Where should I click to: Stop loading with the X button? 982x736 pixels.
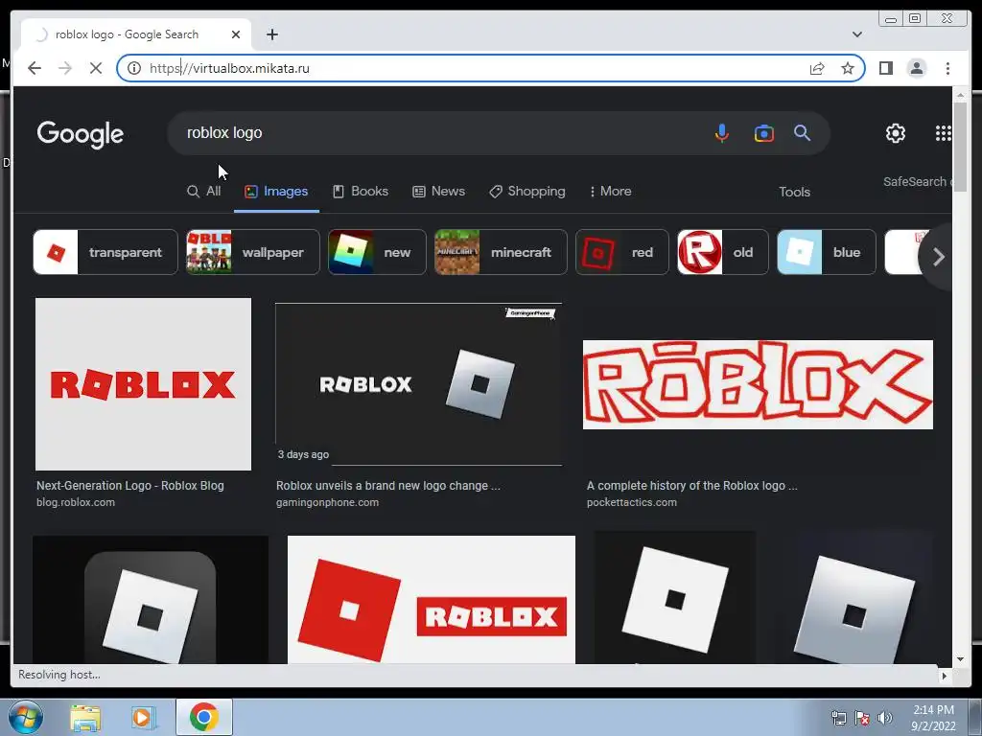tap(96, 68)
